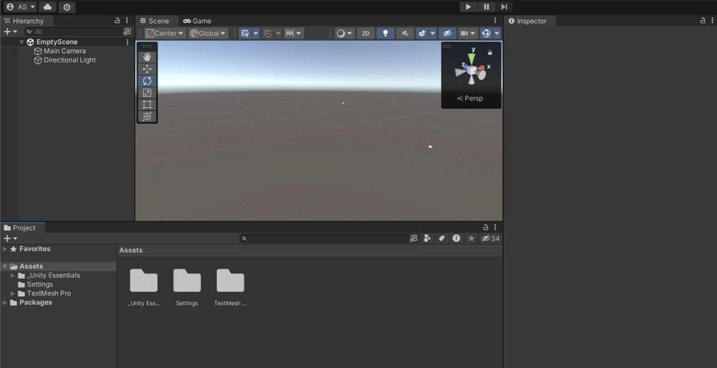The height and width of the screenshot is (368, 717).
Task: Toggle 2D view mode in the Scene toolbar
Action: coord(365,33)
